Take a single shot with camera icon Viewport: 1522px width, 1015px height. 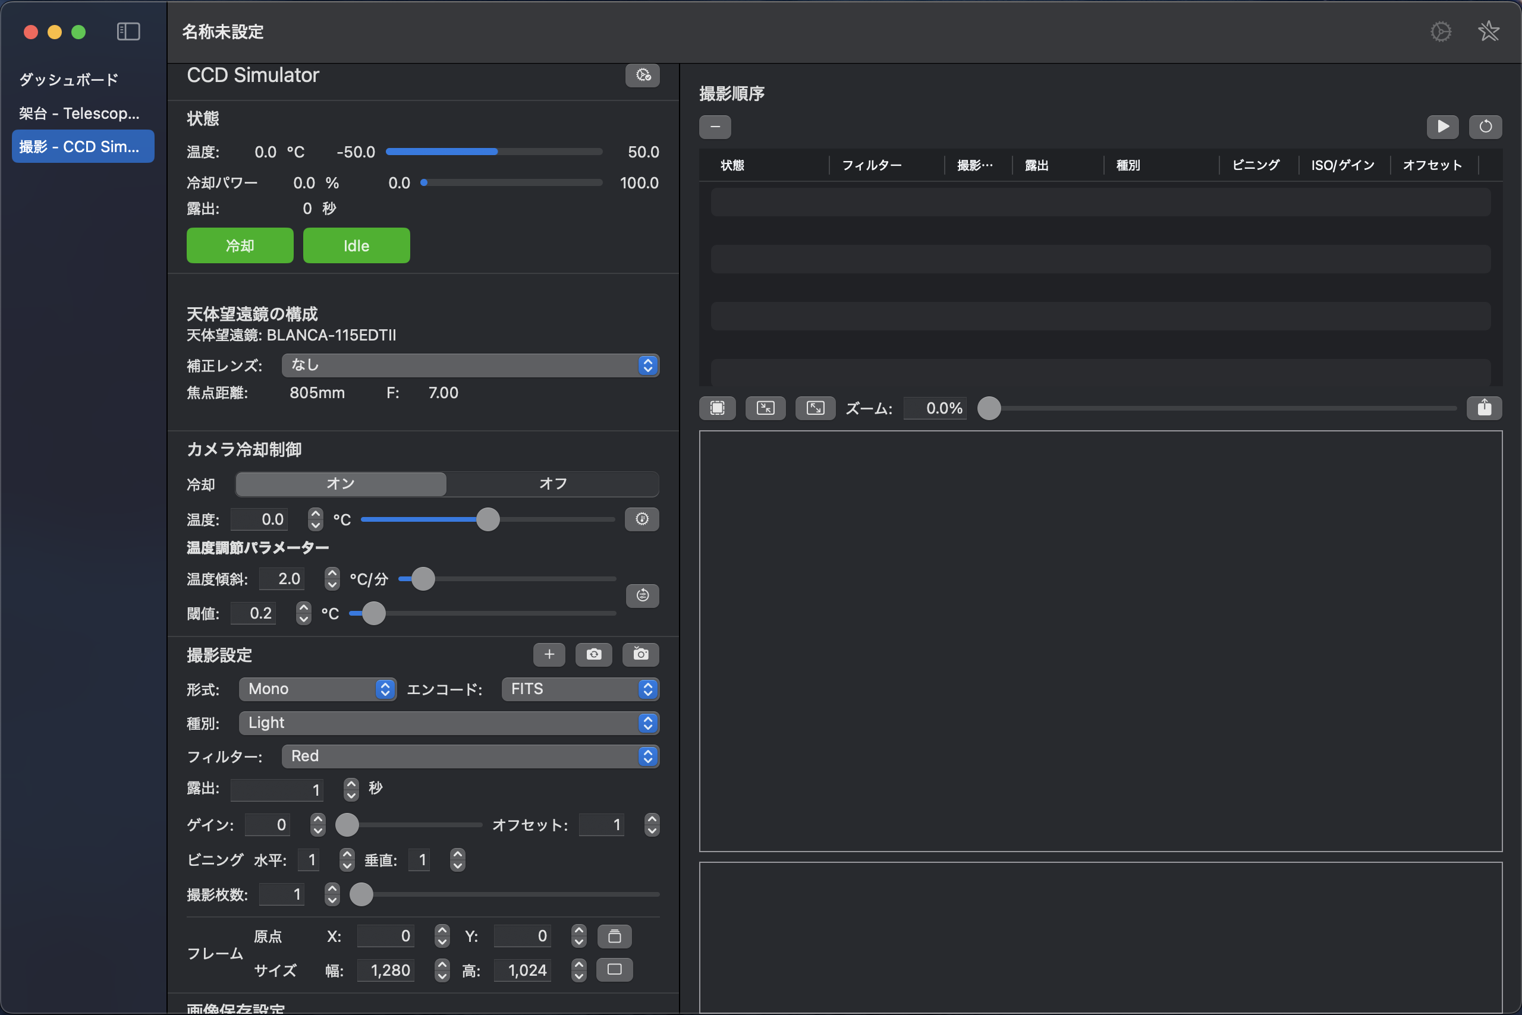coord(640,654)
